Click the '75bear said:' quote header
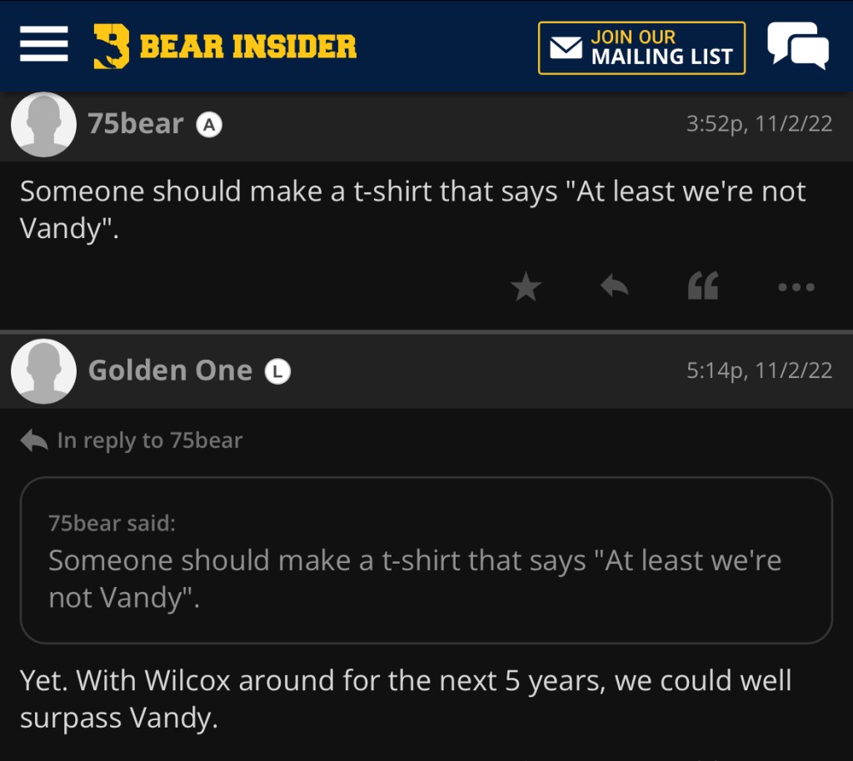This screenshot has height=761, width=853. pos(112,523)
